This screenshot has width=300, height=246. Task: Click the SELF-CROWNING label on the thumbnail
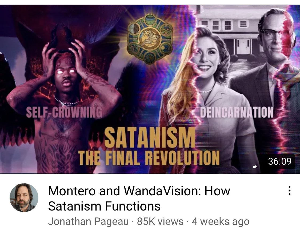[64, 112]
